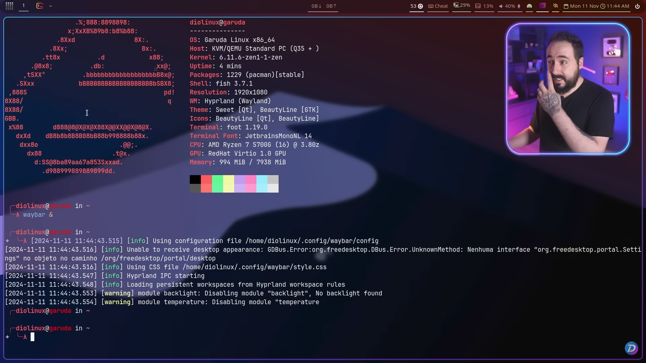The image size is (646, 363).
Task: Click the webcam overlay of the presenter
Action: (567, 88)
